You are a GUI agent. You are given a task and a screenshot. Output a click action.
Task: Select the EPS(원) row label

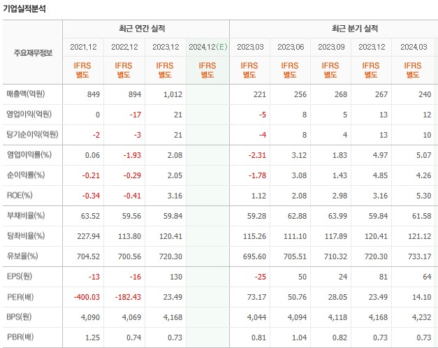pyautogui.click(x=20, y=277)
